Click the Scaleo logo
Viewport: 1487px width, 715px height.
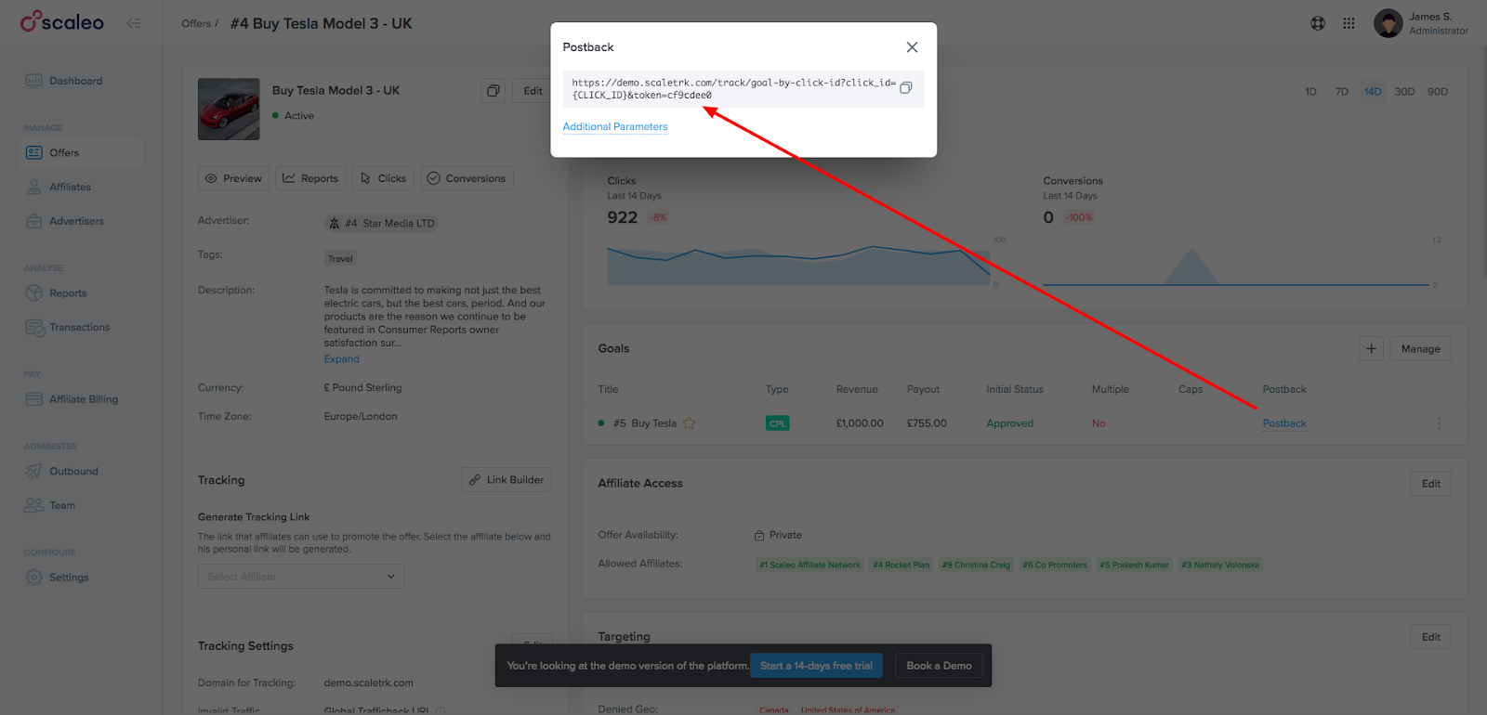pyautogui.click(x=62, y=21)
